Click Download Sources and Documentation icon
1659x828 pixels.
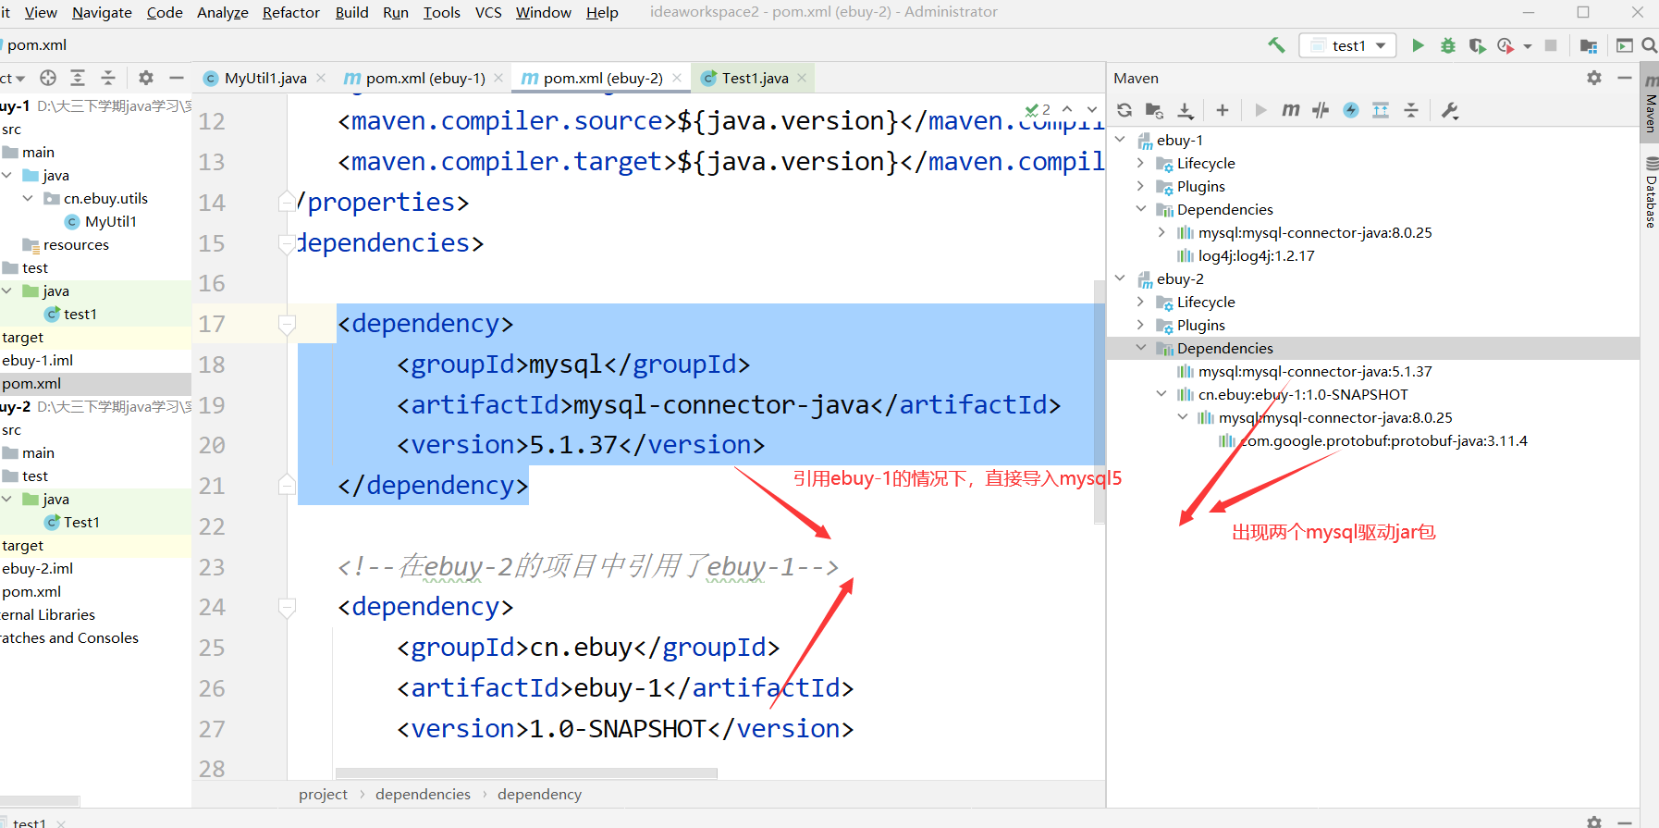click(x=1186, y=111)
